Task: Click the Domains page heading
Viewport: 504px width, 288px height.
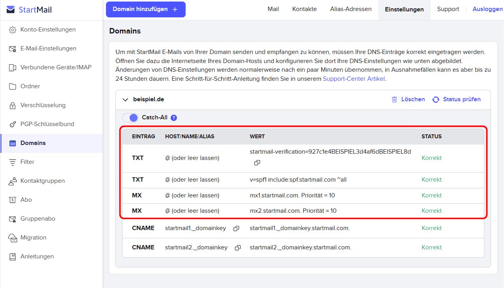Action: (x=125, y=31)
